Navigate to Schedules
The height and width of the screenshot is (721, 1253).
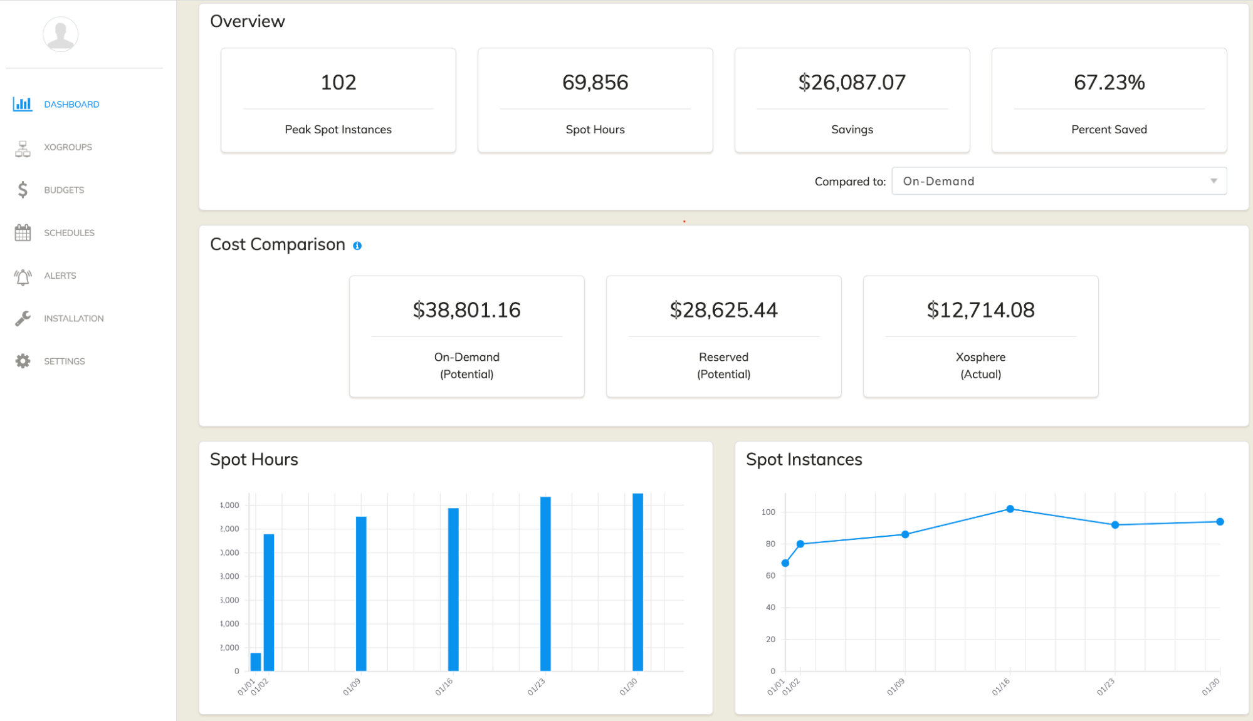69,232
